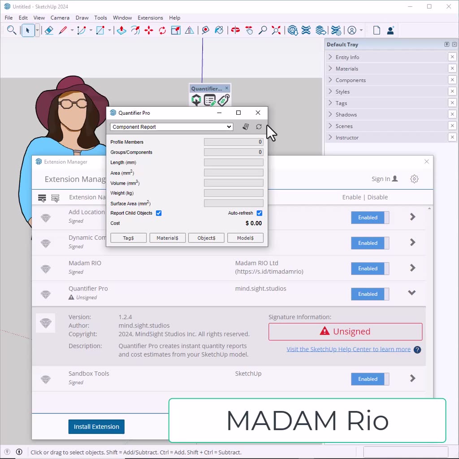Image resolution: width=459 pixels, height=459 pixels.
Task: Select the Rectangle shape tool
Action: tap(100, 30)
